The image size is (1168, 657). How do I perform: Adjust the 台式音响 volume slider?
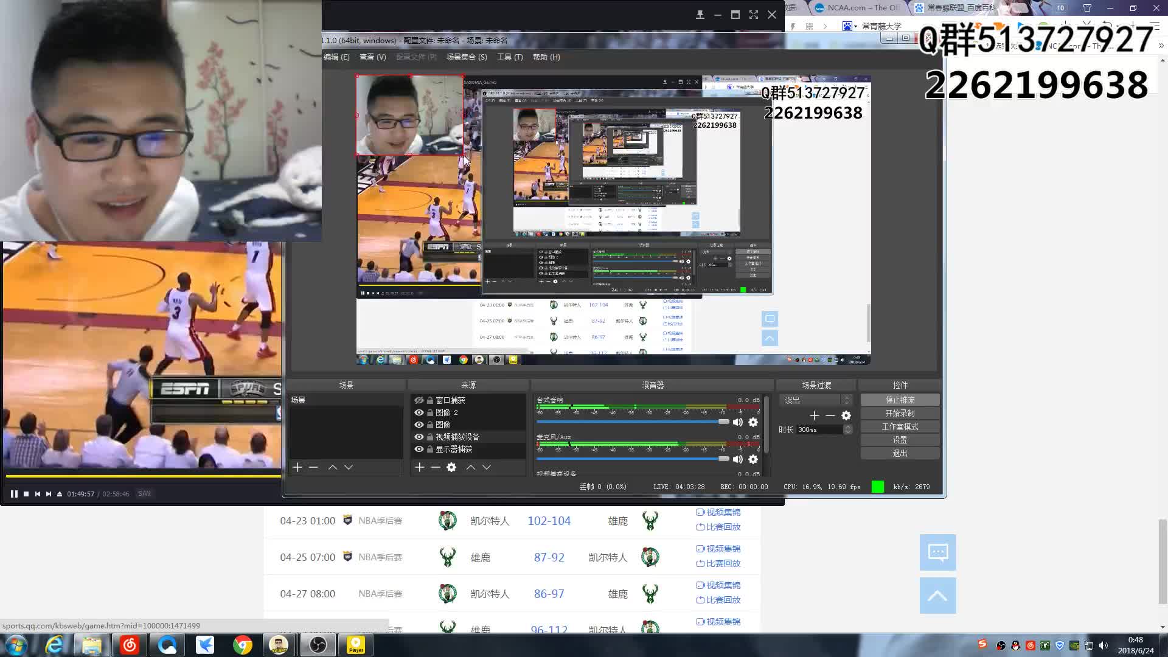(723, 422)
